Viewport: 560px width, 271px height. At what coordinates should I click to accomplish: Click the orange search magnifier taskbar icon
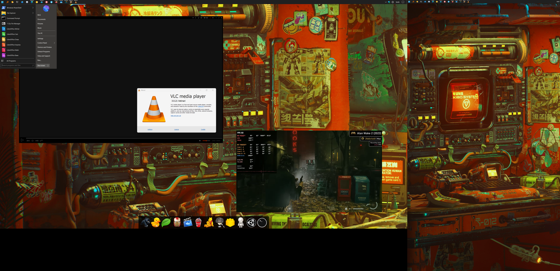click(7, 2)
